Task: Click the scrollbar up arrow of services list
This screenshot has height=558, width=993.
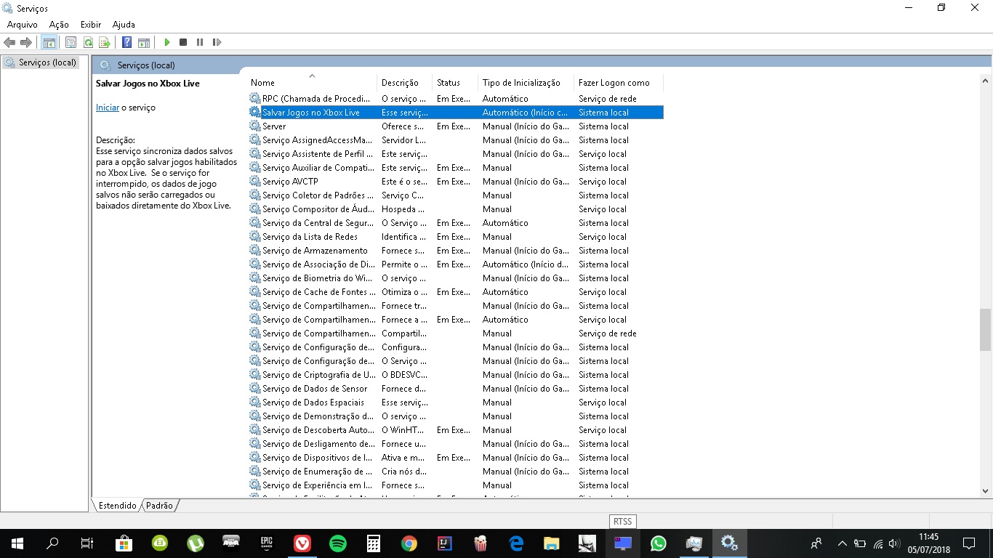Action: (985, 81)
